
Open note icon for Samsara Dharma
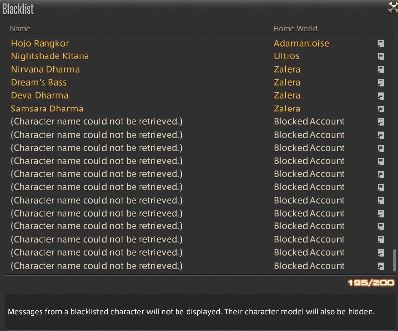(x=381, y=109)
